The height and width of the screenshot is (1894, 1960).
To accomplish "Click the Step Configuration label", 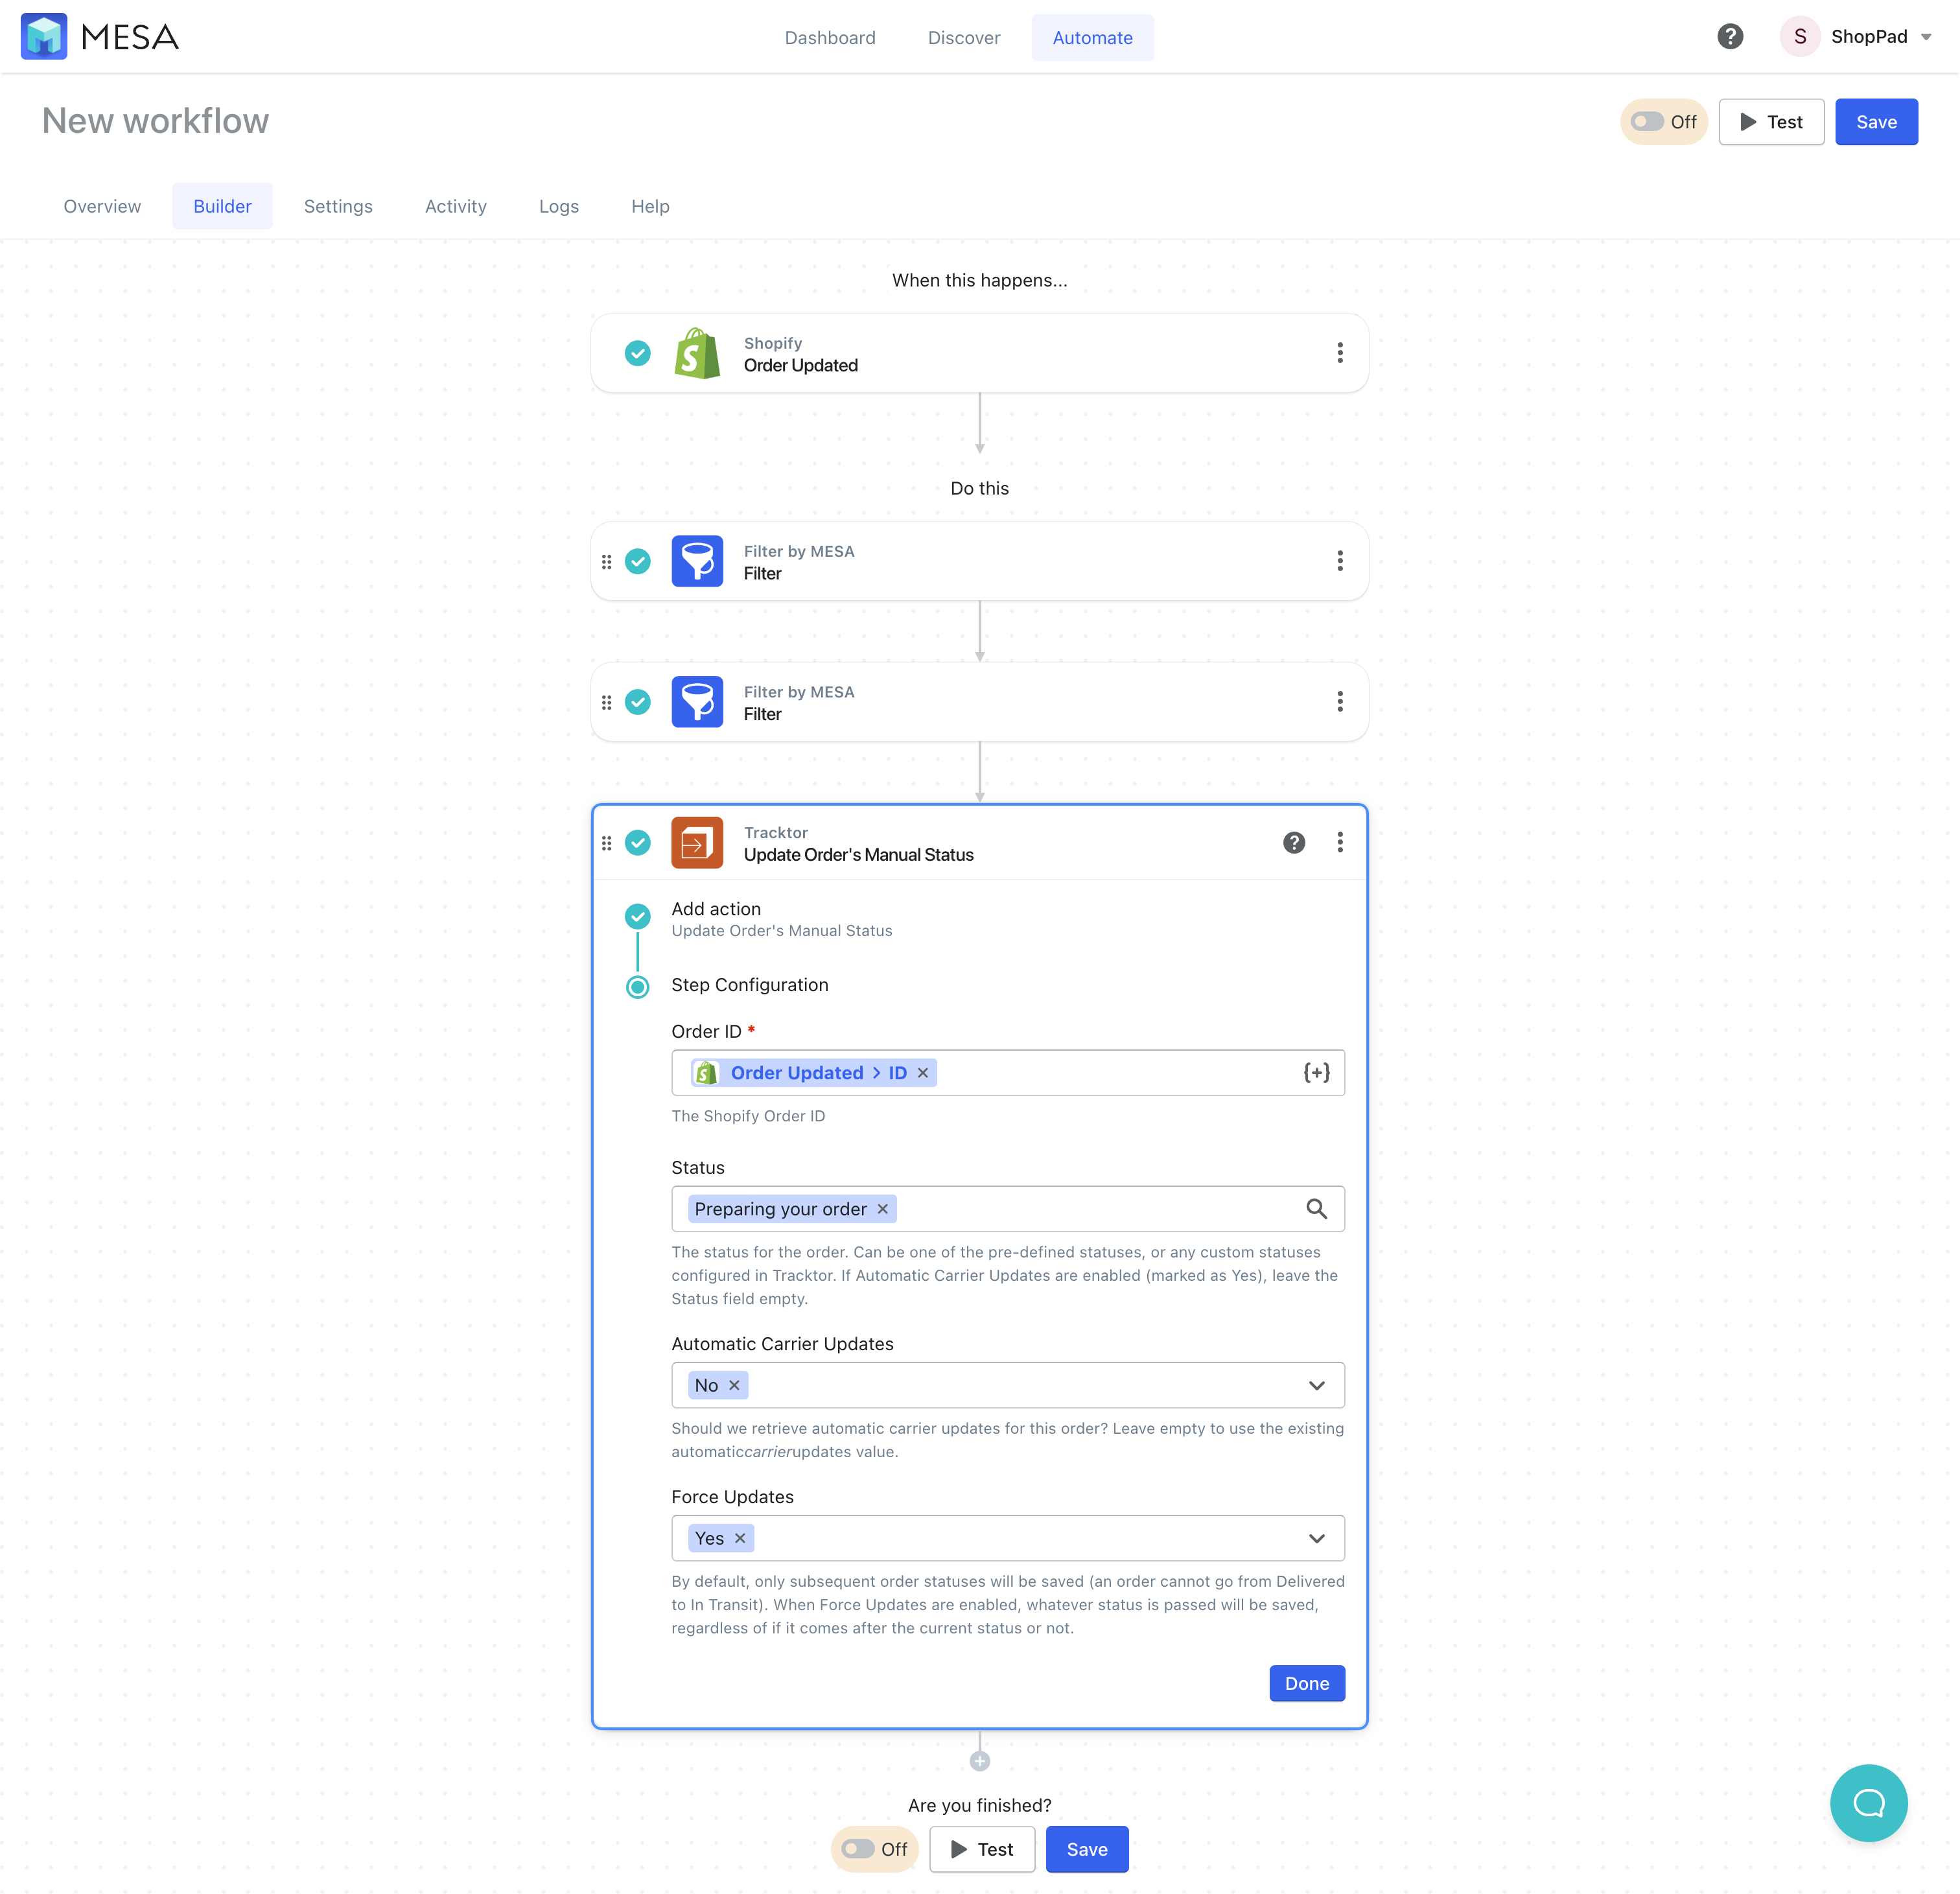I will click(749, 985).
